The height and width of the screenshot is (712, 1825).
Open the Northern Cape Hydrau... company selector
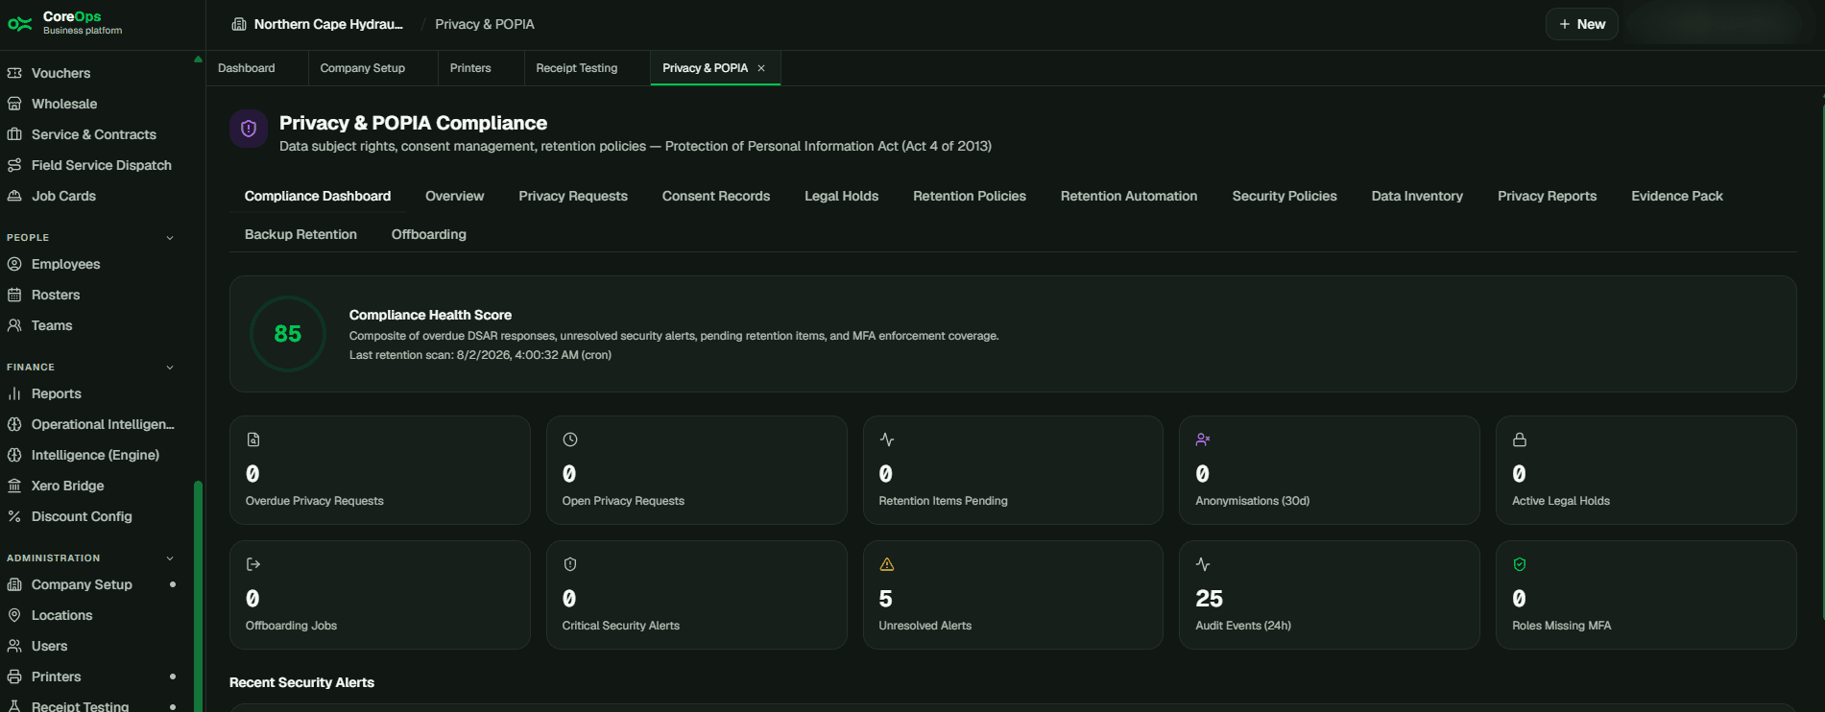click(318, 24)
